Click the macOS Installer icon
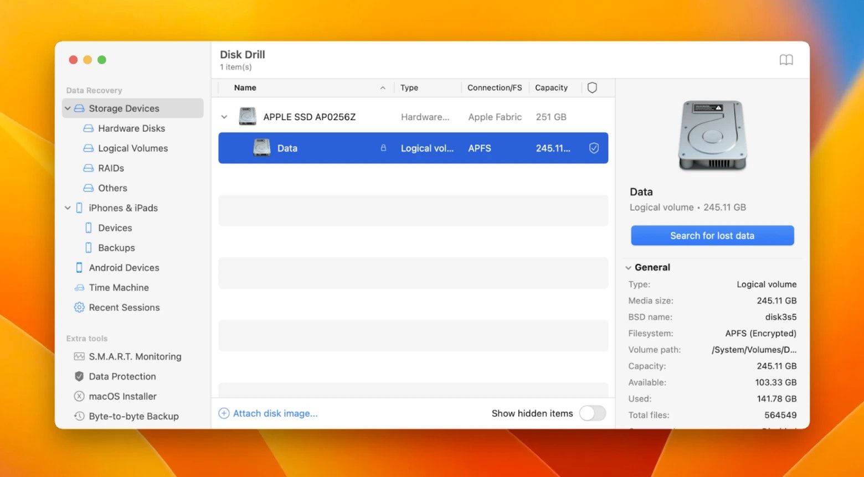This screenshot has height=477, width=864. tap(79, 397)
